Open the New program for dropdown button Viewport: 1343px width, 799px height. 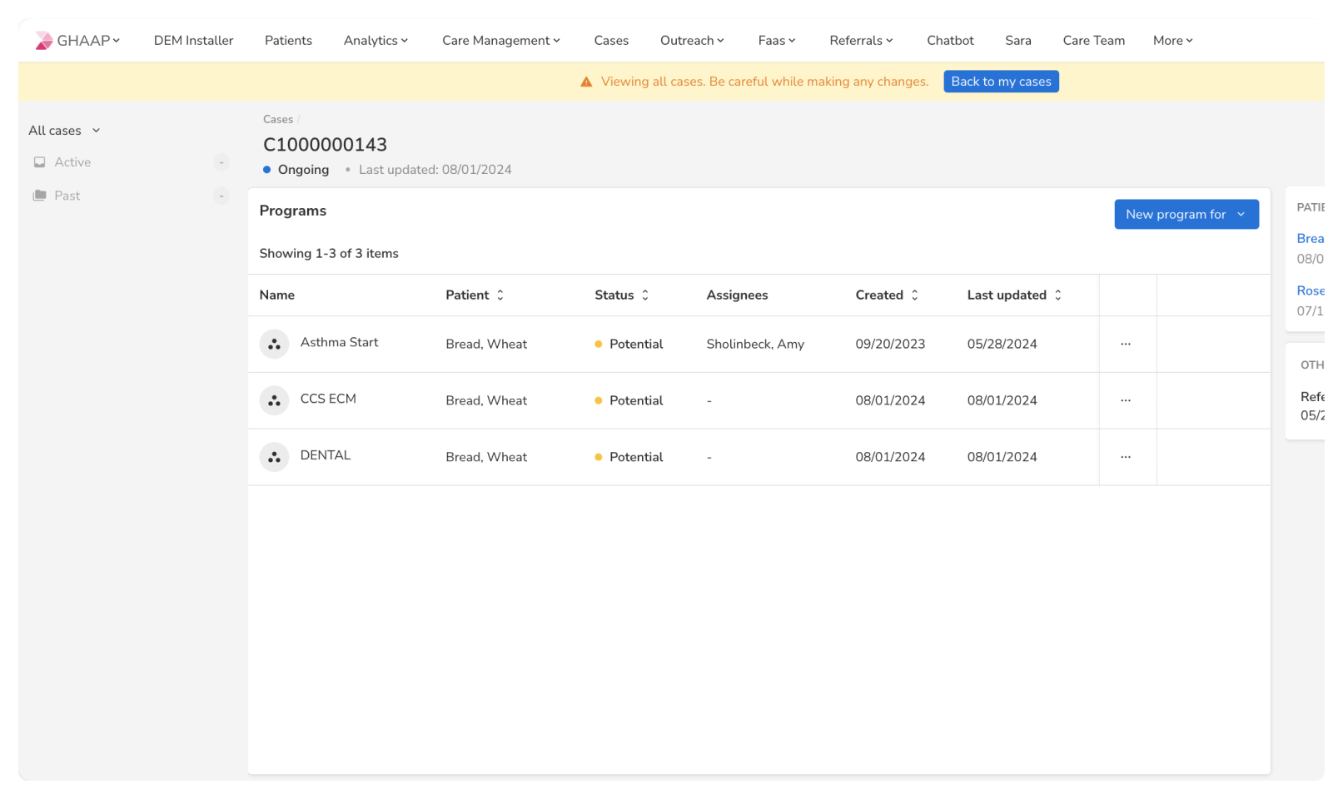1186,215
